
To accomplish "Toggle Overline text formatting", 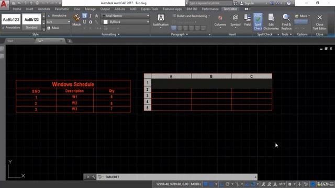I will point(91,22).
